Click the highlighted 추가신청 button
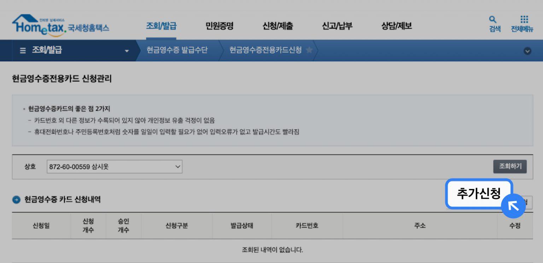The width and height of the screenshot is (543, 263). click(479, 194)
